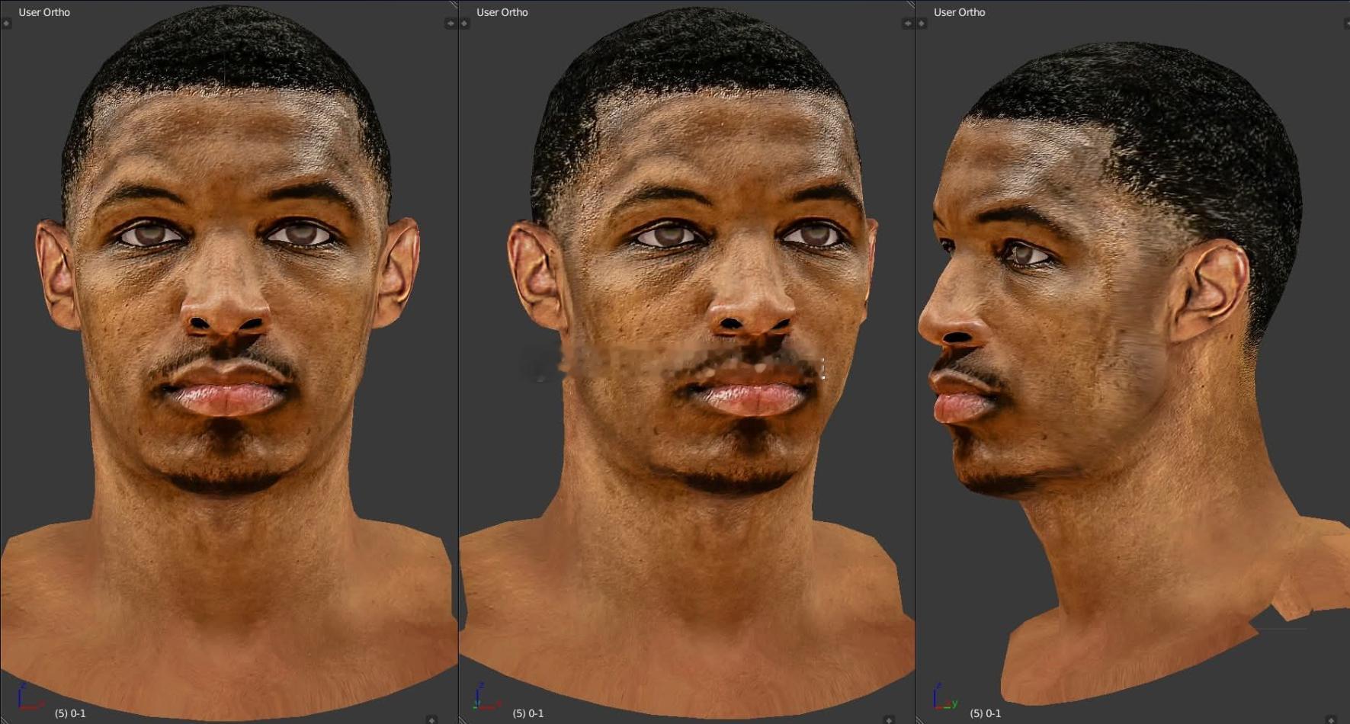The image size is (1350, 724).
Task: Click top-right split-area corner of middle viewport
Action: click(x=911, y=5)
